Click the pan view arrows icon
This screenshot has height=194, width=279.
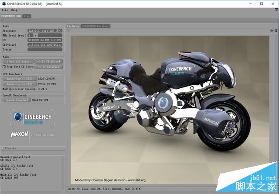click(x=272, y=30)
